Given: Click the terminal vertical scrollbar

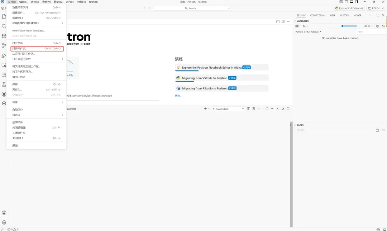Looking at the screenshot, I should point(291,175).
